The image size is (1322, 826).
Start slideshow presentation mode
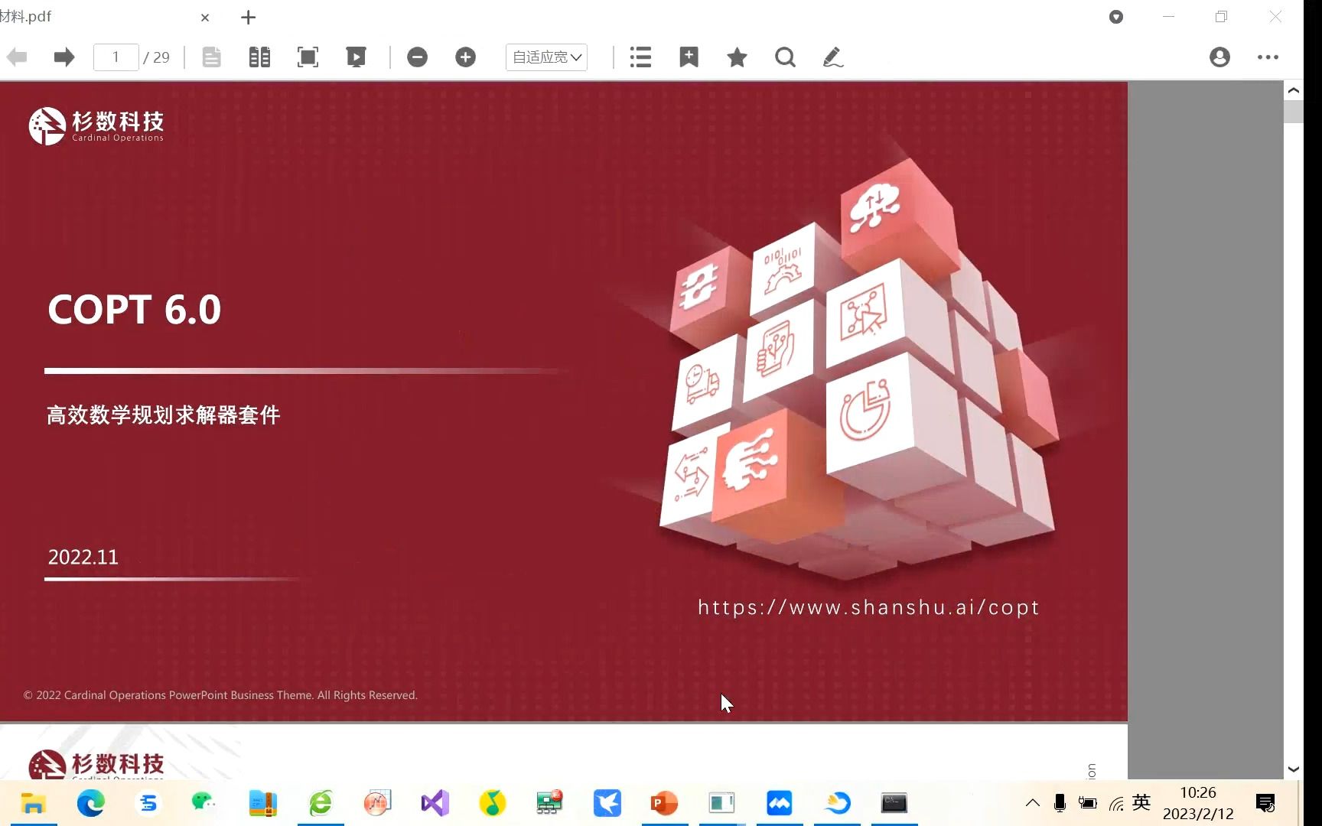coord(356,57)
